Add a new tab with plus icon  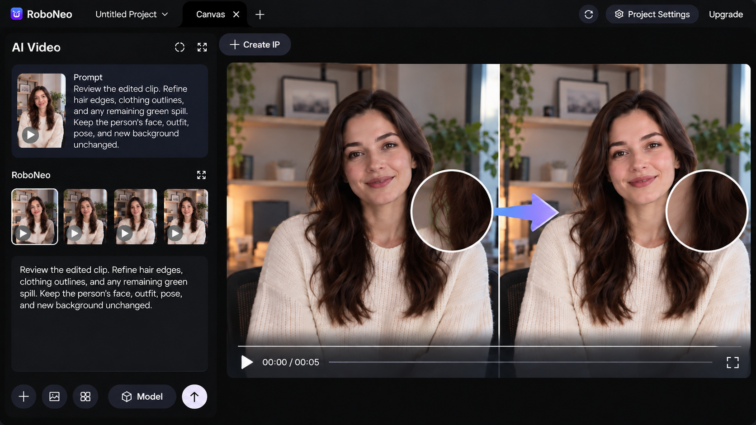(x=260, y=14)
